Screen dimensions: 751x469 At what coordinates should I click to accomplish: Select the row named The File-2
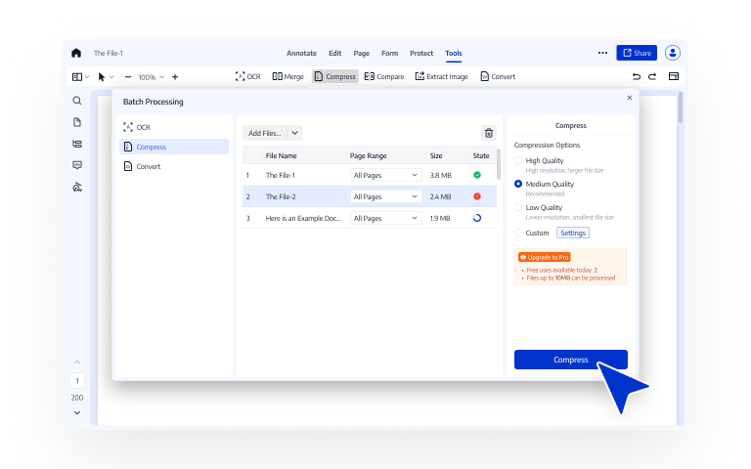tap(370, 196)
